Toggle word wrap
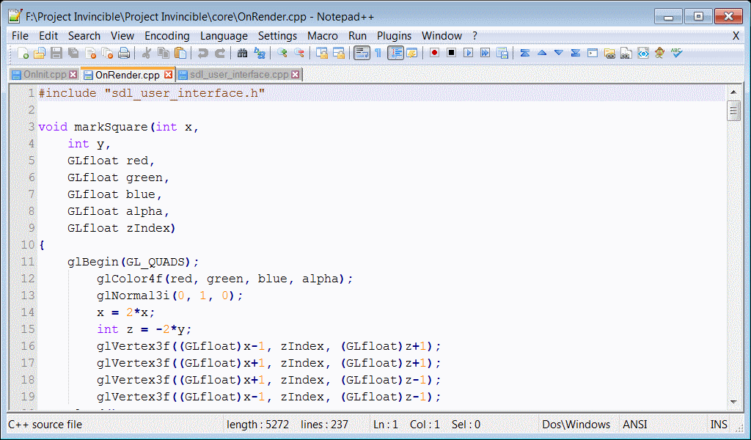The width and height of the screenshot is (751, 440). coord(362,53)
